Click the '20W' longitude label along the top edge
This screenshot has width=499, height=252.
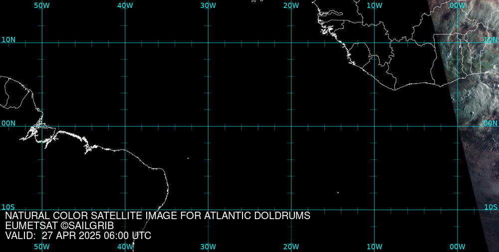291,5
